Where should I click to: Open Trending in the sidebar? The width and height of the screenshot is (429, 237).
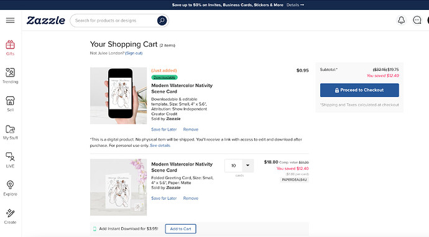(x=10, y=76)
